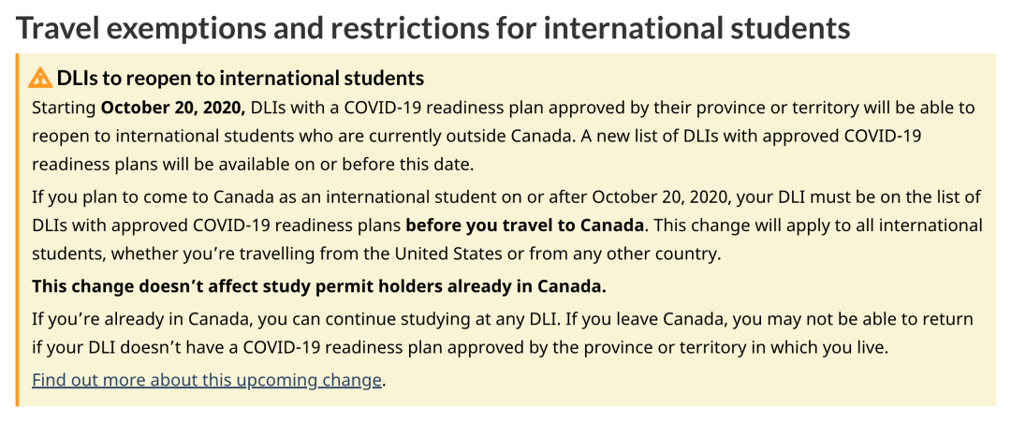Click the bold 'This change doesn't affect' sentence
This screenshot has height=422, width=1011.
[x=319, y=285]
